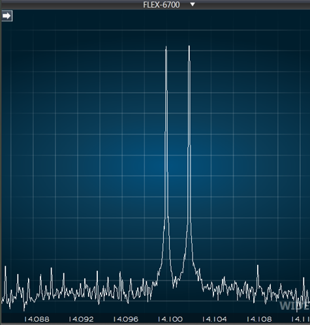
Task: Open the FLEX-6700 dropdown arrow
Action: 193,4
